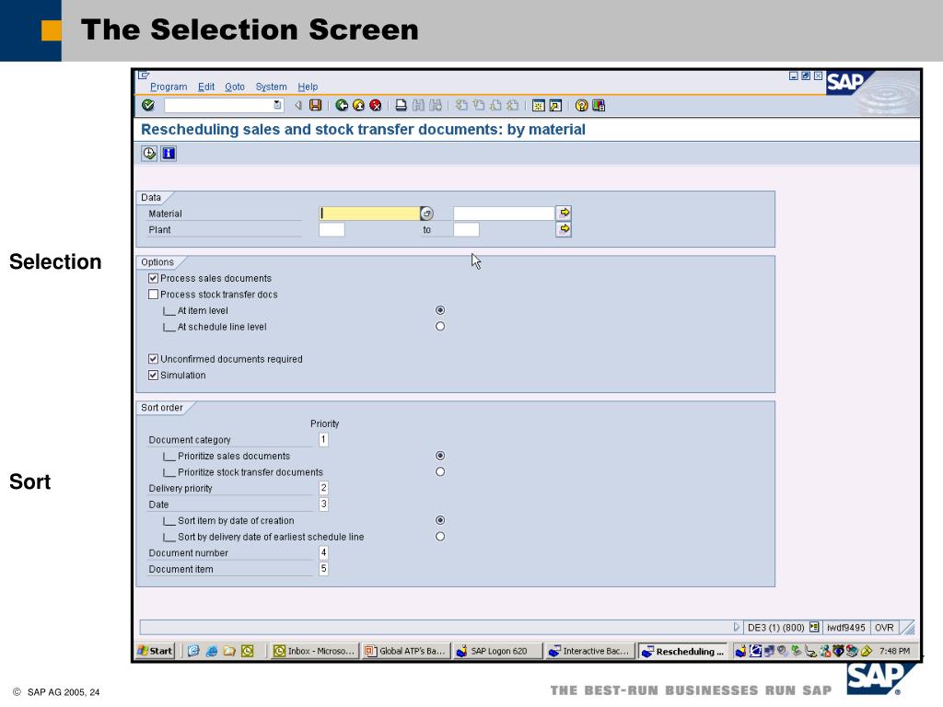Open the Edit menu
943x707 pixels.
point(206,87)
